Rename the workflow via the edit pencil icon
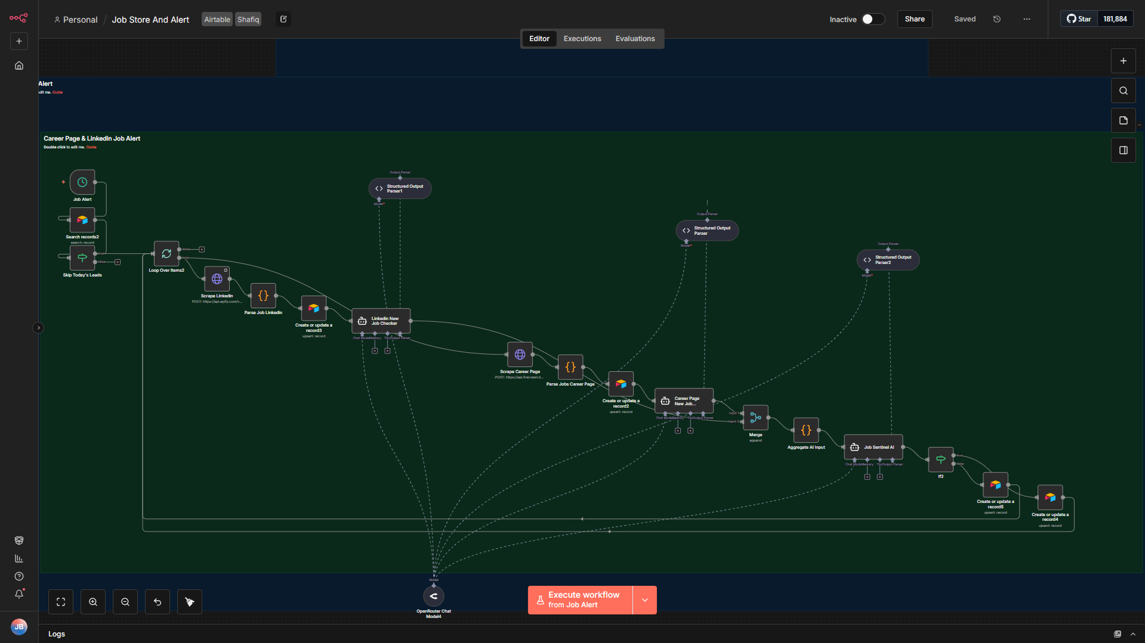This screenshot has width=1145, height=643. coord(283,19)
